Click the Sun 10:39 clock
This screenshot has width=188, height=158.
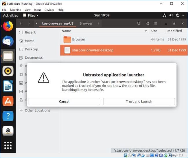(102, 15)
